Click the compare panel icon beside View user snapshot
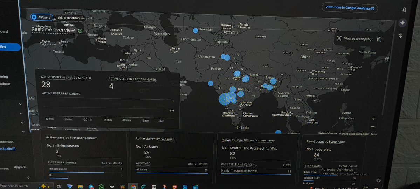The width and height of the screenshot is (420, 189). (379, 39)
